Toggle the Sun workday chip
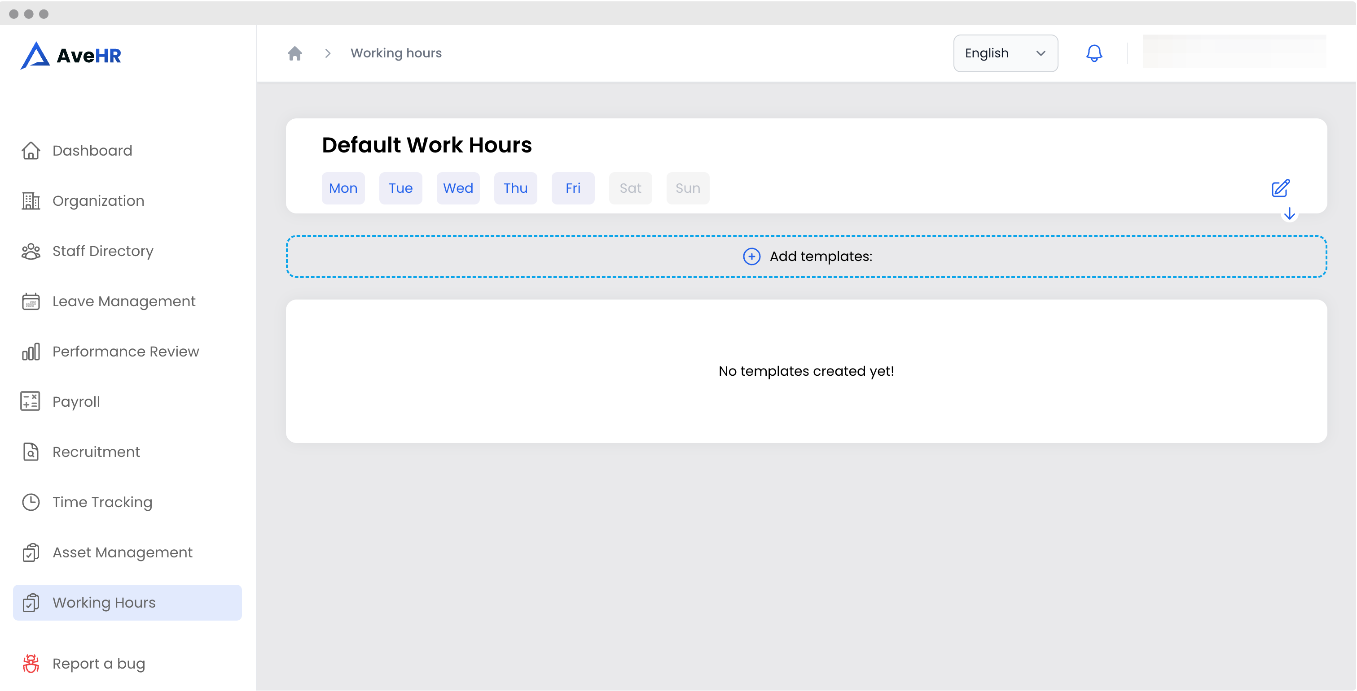Image resolution: width=1357 pixels, height=691 pixels. coord(687,188)
